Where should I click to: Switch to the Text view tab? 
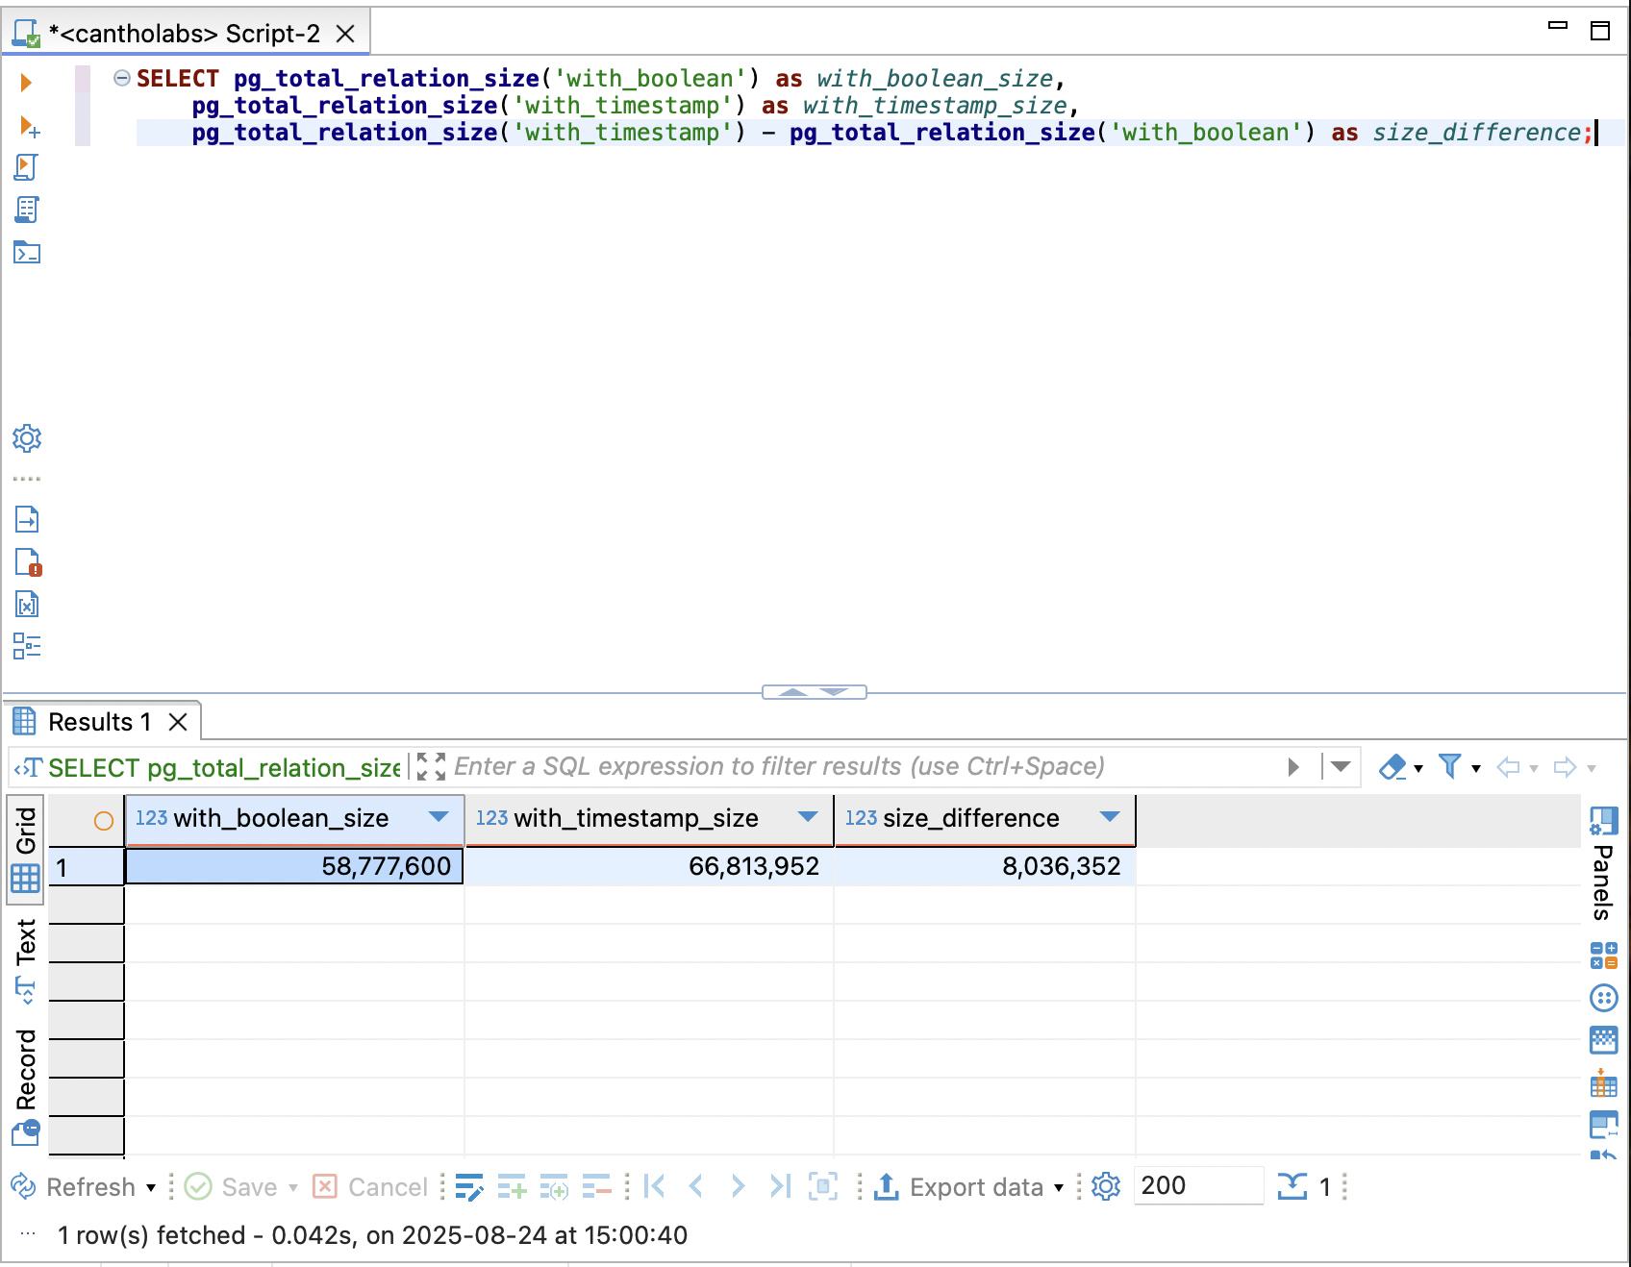[x=26, y=942]
